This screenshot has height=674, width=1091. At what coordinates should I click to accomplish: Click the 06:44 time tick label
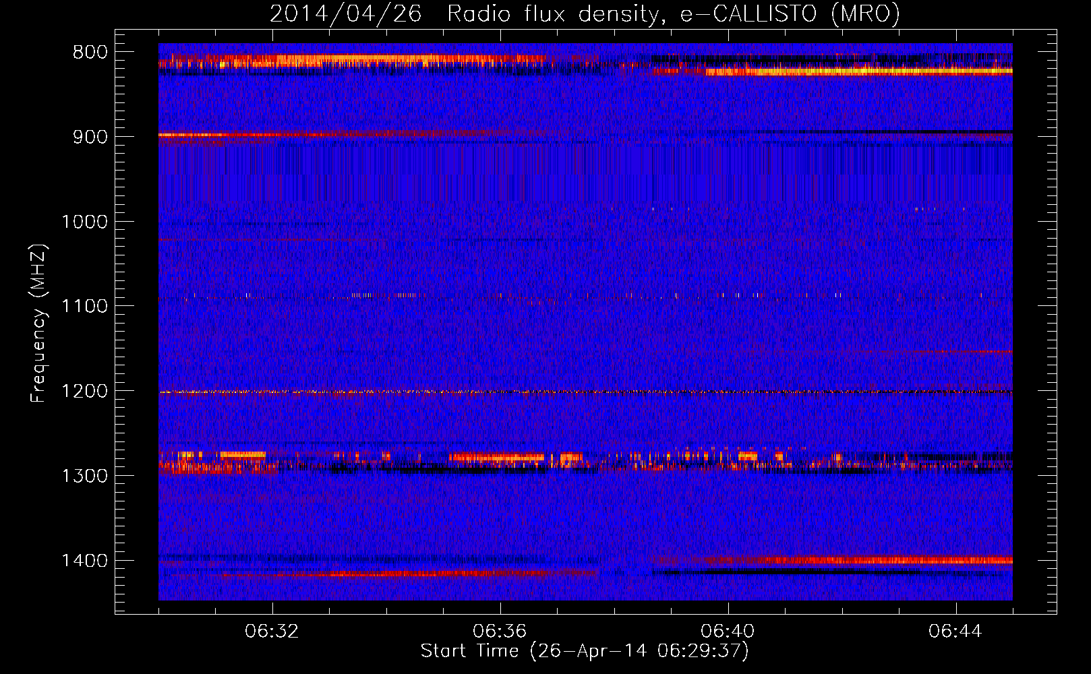tap(955, 632)
